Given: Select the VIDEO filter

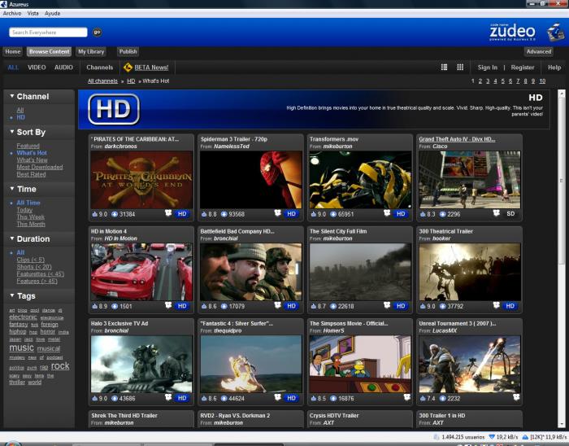Looking at the screenshot, I should (37, 68).
